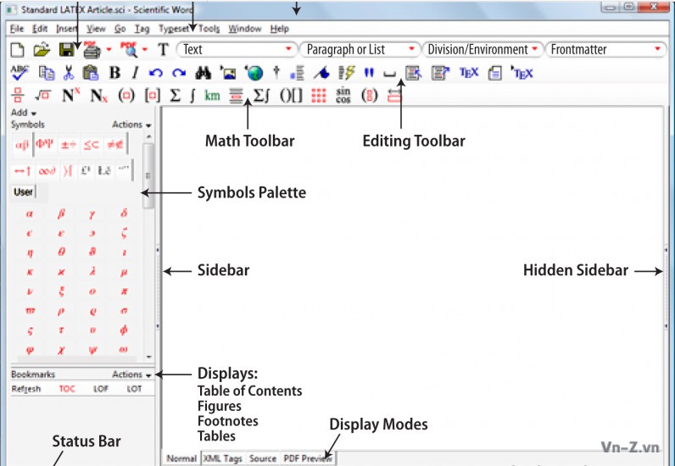Image resolution: width=675 pixels, height=466 pixels.
Task: Toggle math/text with the T icon
Action: pyautogui.click(x=163, y=50)
